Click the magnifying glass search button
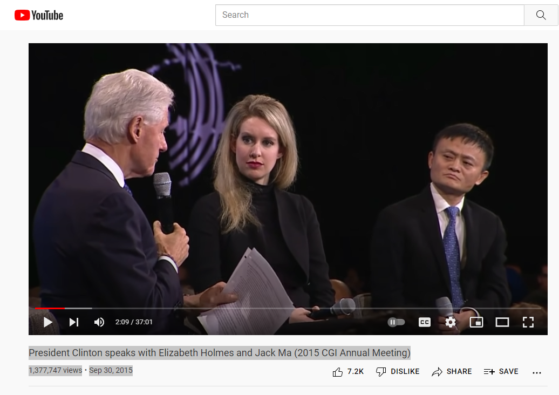The height and width of the screenshot is (395, 559). 541,15
